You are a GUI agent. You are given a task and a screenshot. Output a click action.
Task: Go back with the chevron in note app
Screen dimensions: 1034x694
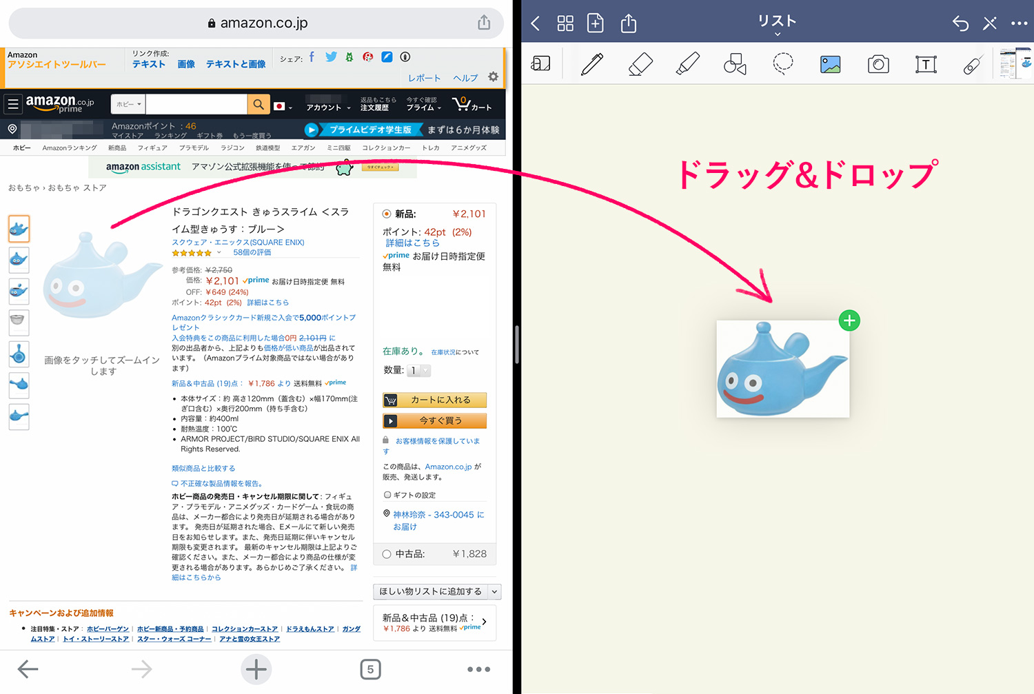click(536, 23)
